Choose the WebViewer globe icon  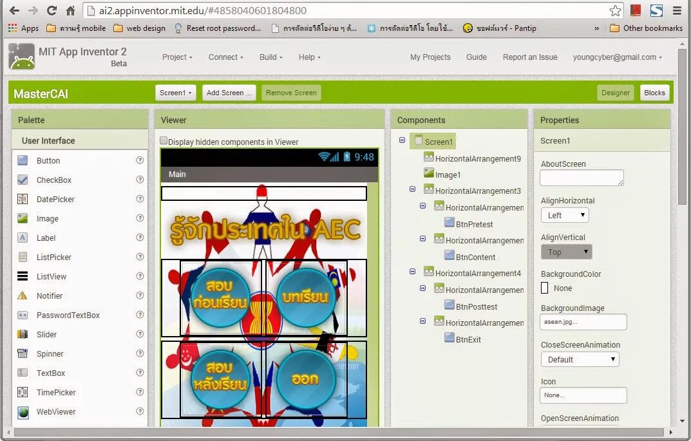pyautogui.click(x=23, y=412)
